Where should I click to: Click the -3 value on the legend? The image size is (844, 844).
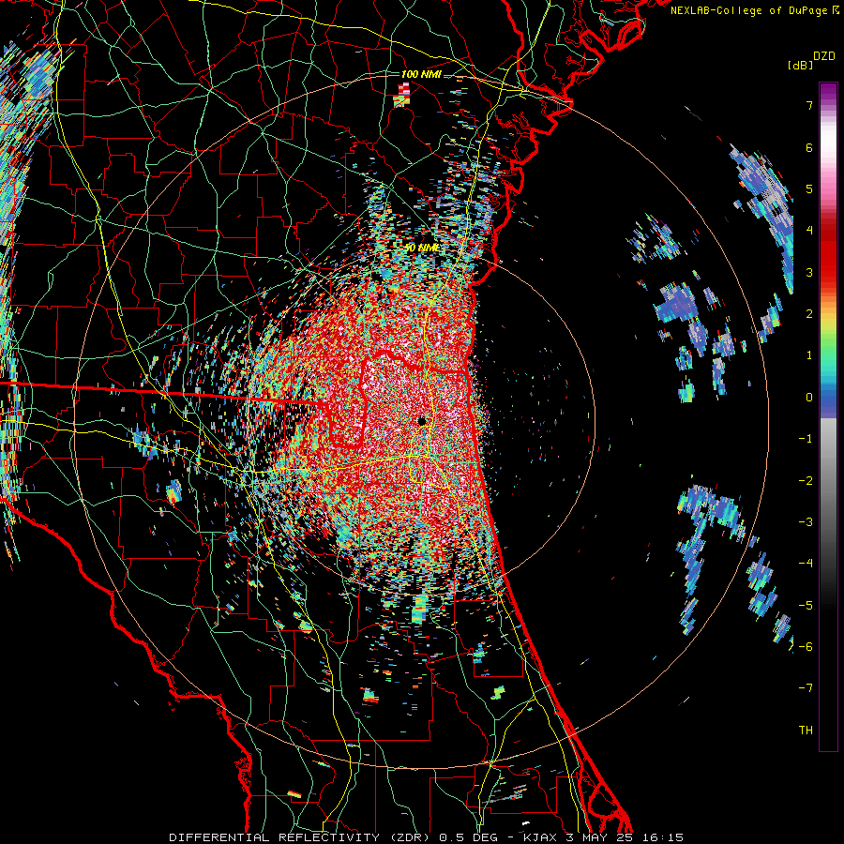coord(806,522)
